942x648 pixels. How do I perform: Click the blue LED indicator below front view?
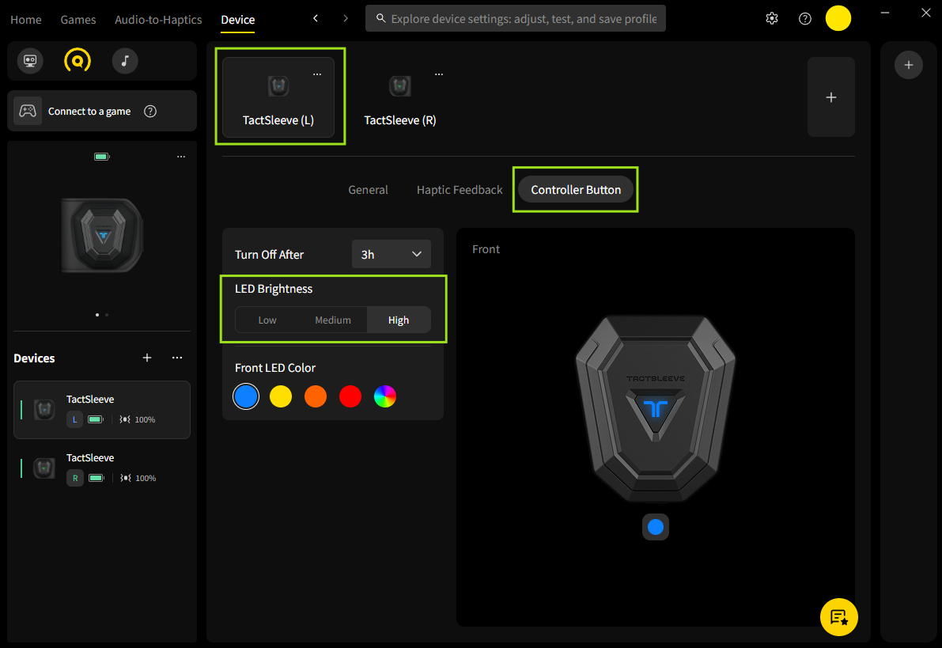click(656, 527)
